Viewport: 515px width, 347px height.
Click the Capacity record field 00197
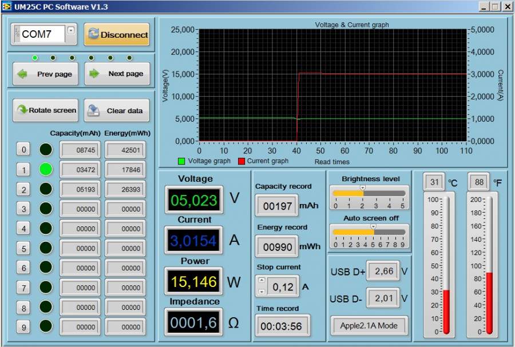277,206
